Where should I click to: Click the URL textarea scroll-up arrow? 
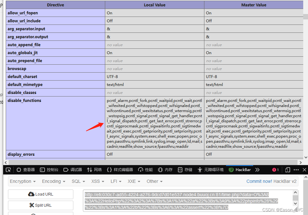[295, 193]
